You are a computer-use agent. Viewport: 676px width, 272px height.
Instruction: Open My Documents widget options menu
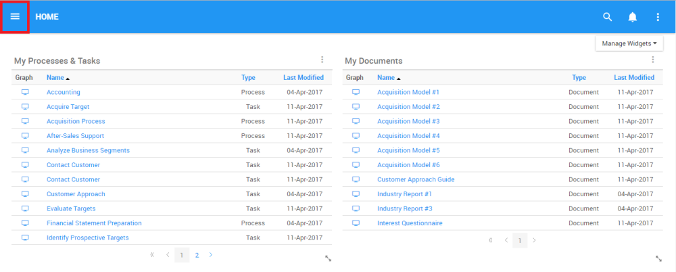[x=653, y=60]
